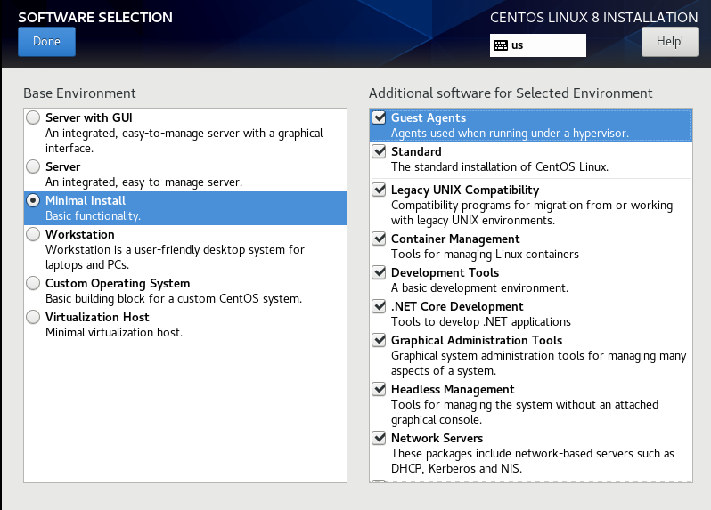The height and width of the screenshot is (510, 711).
Task: Choose Virtualization Host environment
Action: pyautogui.click(x=33, y=317)
